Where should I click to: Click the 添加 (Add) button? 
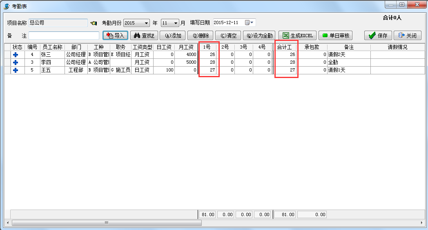173,36
